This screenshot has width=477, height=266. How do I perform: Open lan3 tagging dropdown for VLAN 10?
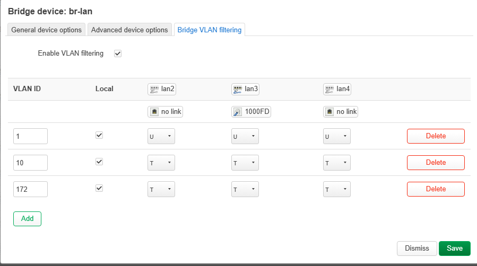pos(245,163)
